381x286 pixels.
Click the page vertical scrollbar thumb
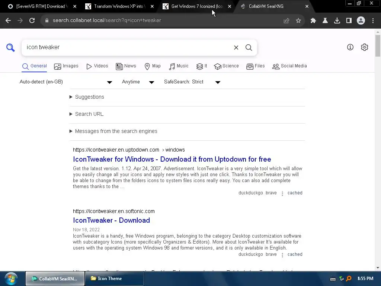click(378, 45)
